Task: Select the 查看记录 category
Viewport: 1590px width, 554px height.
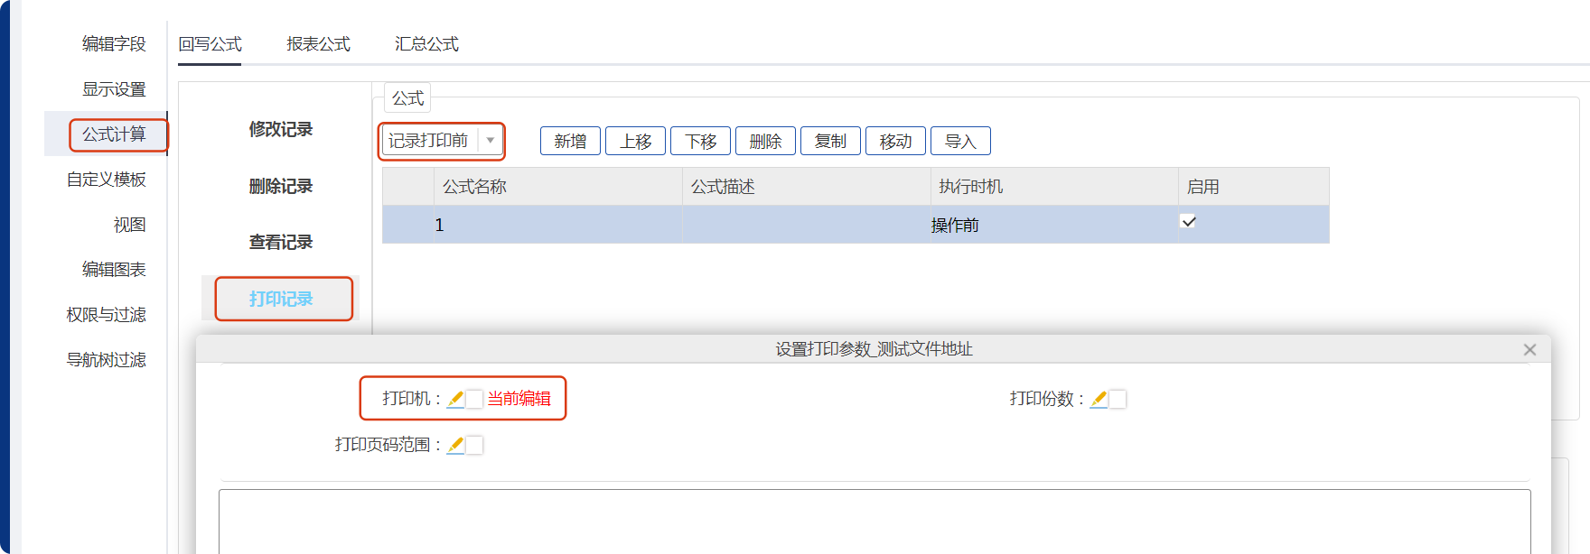Action: tap(281, 242)
